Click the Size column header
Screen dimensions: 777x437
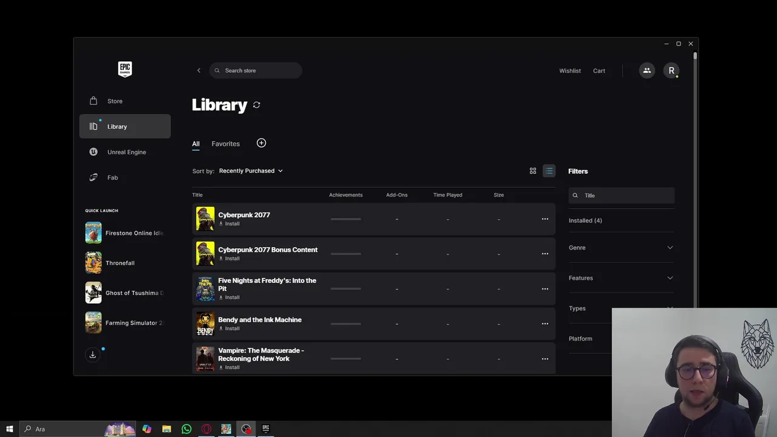point(498,195)
